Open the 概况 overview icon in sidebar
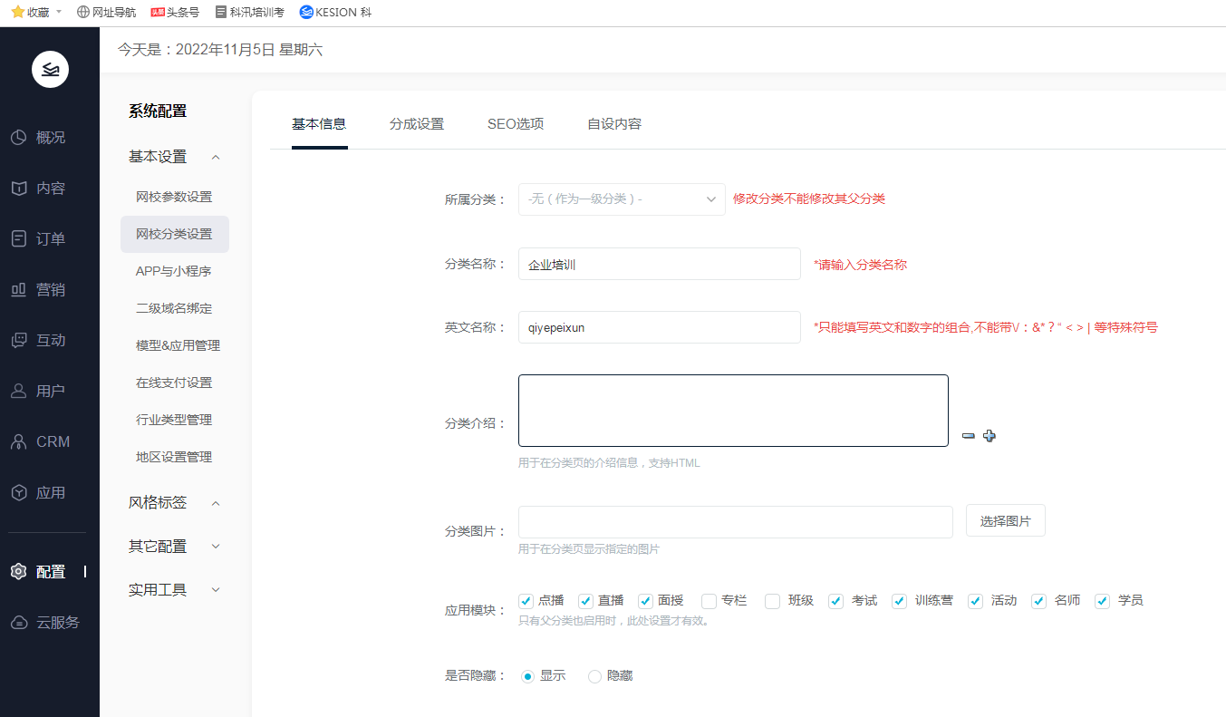Image resolution: width=1226 pixels, height=717 pixels. [x=18, y=138]
